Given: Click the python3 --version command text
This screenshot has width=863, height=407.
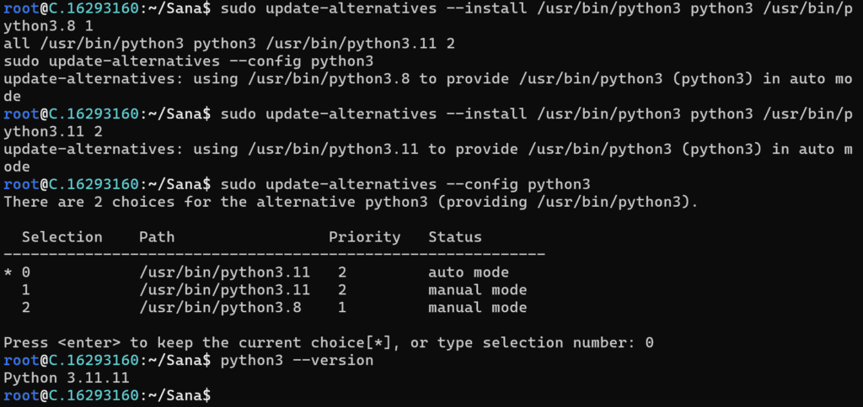Looking at the screenshot, I should click(x=297, y=360).
